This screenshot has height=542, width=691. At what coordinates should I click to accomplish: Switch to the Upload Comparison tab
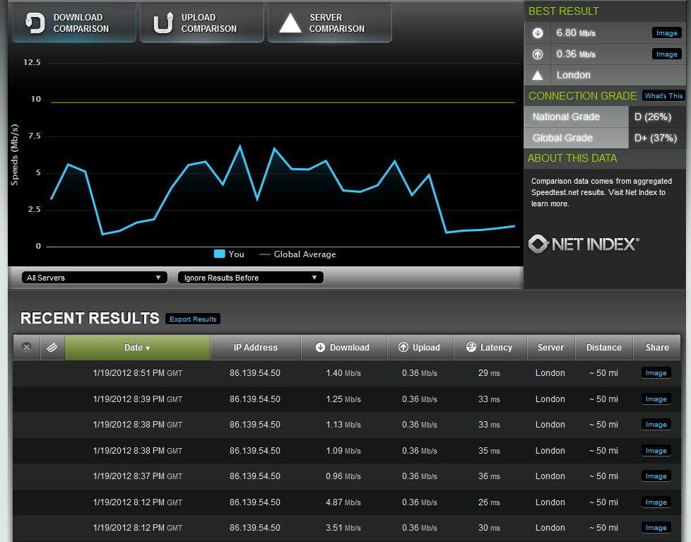[x=201, y=22]
